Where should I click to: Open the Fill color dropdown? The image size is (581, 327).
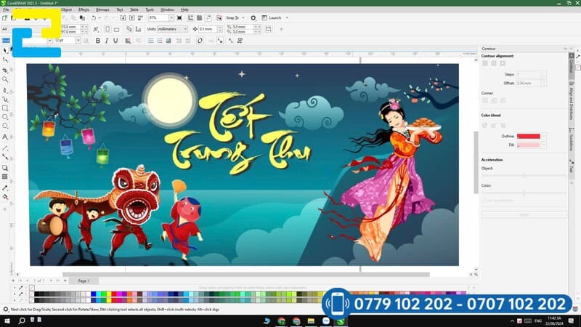544,145
